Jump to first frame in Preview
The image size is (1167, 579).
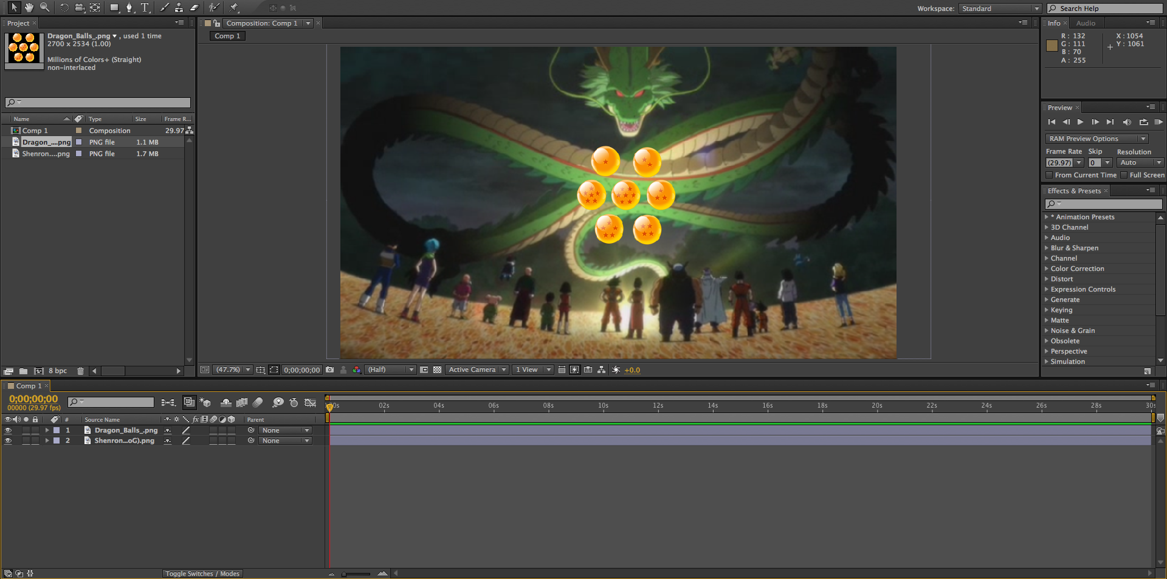click(1052, 122)
